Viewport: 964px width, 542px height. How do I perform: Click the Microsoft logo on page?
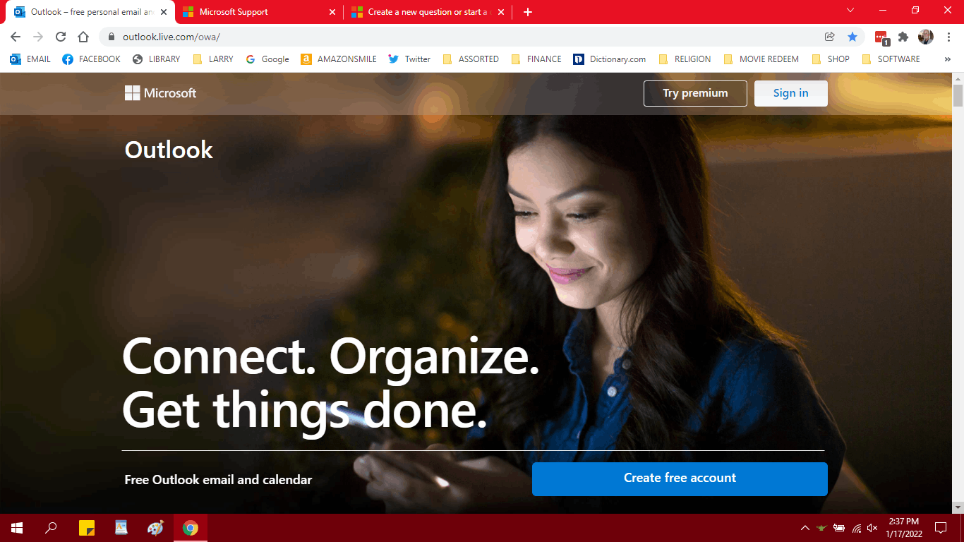(x=160, y=93)
